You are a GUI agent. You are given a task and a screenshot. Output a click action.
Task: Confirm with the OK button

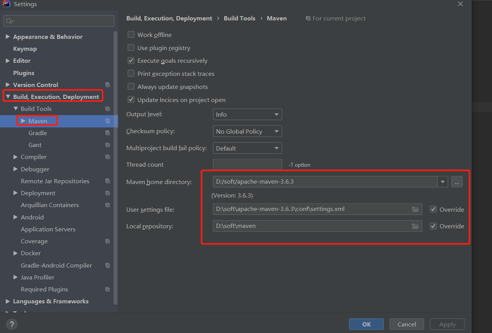(x=366, y=324)
